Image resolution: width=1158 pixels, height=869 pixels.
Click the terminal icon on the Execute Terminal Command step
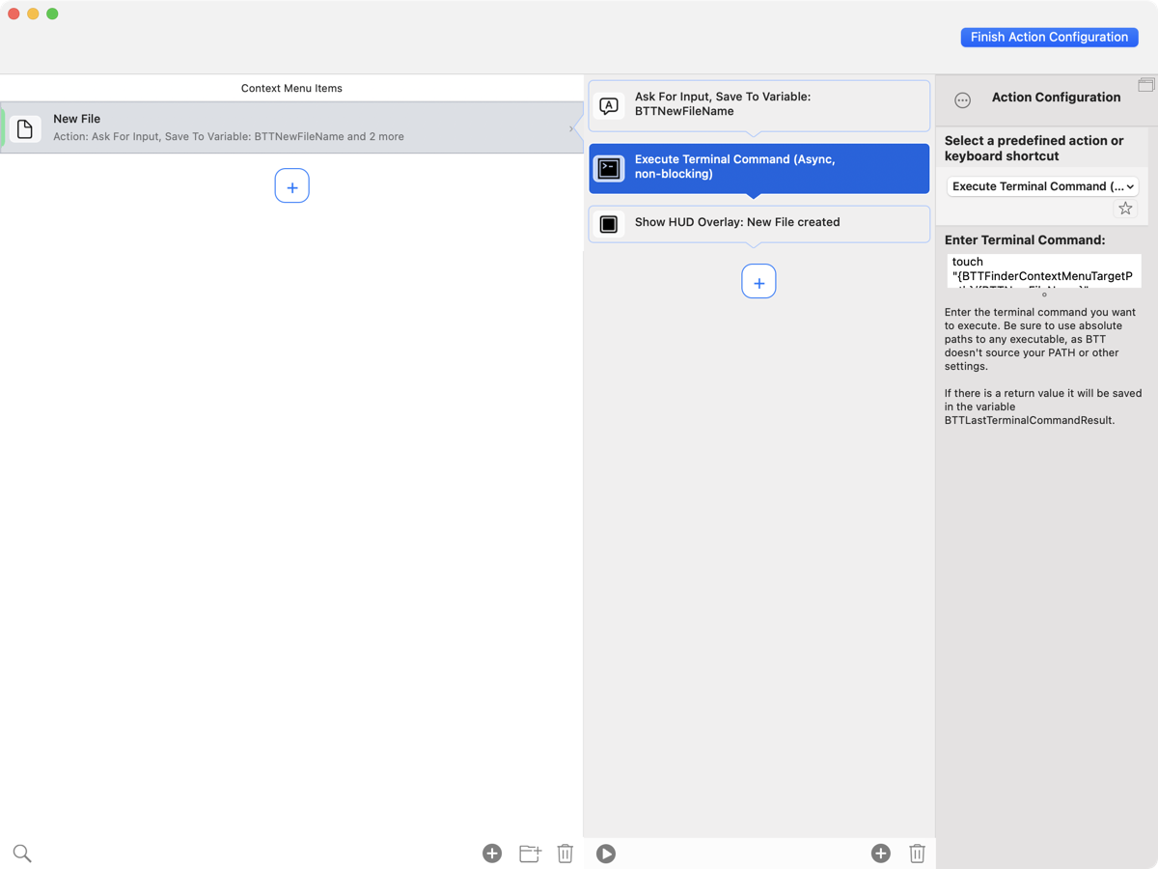pos(609,167)
